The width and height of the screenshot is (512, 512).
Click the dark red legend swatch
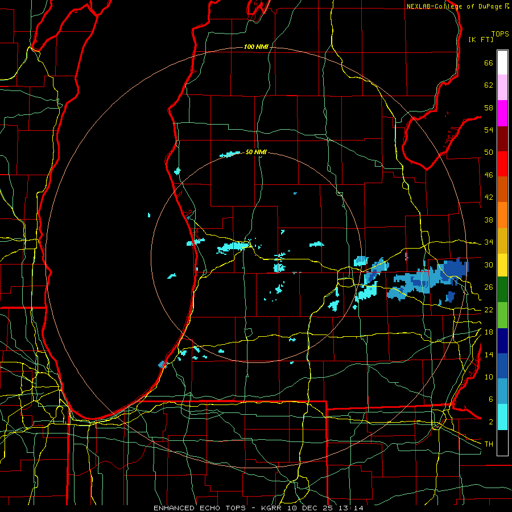pos(502,138)
